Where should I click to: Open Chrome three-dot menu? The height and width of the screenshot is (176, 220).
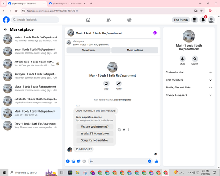coord(216,11)
